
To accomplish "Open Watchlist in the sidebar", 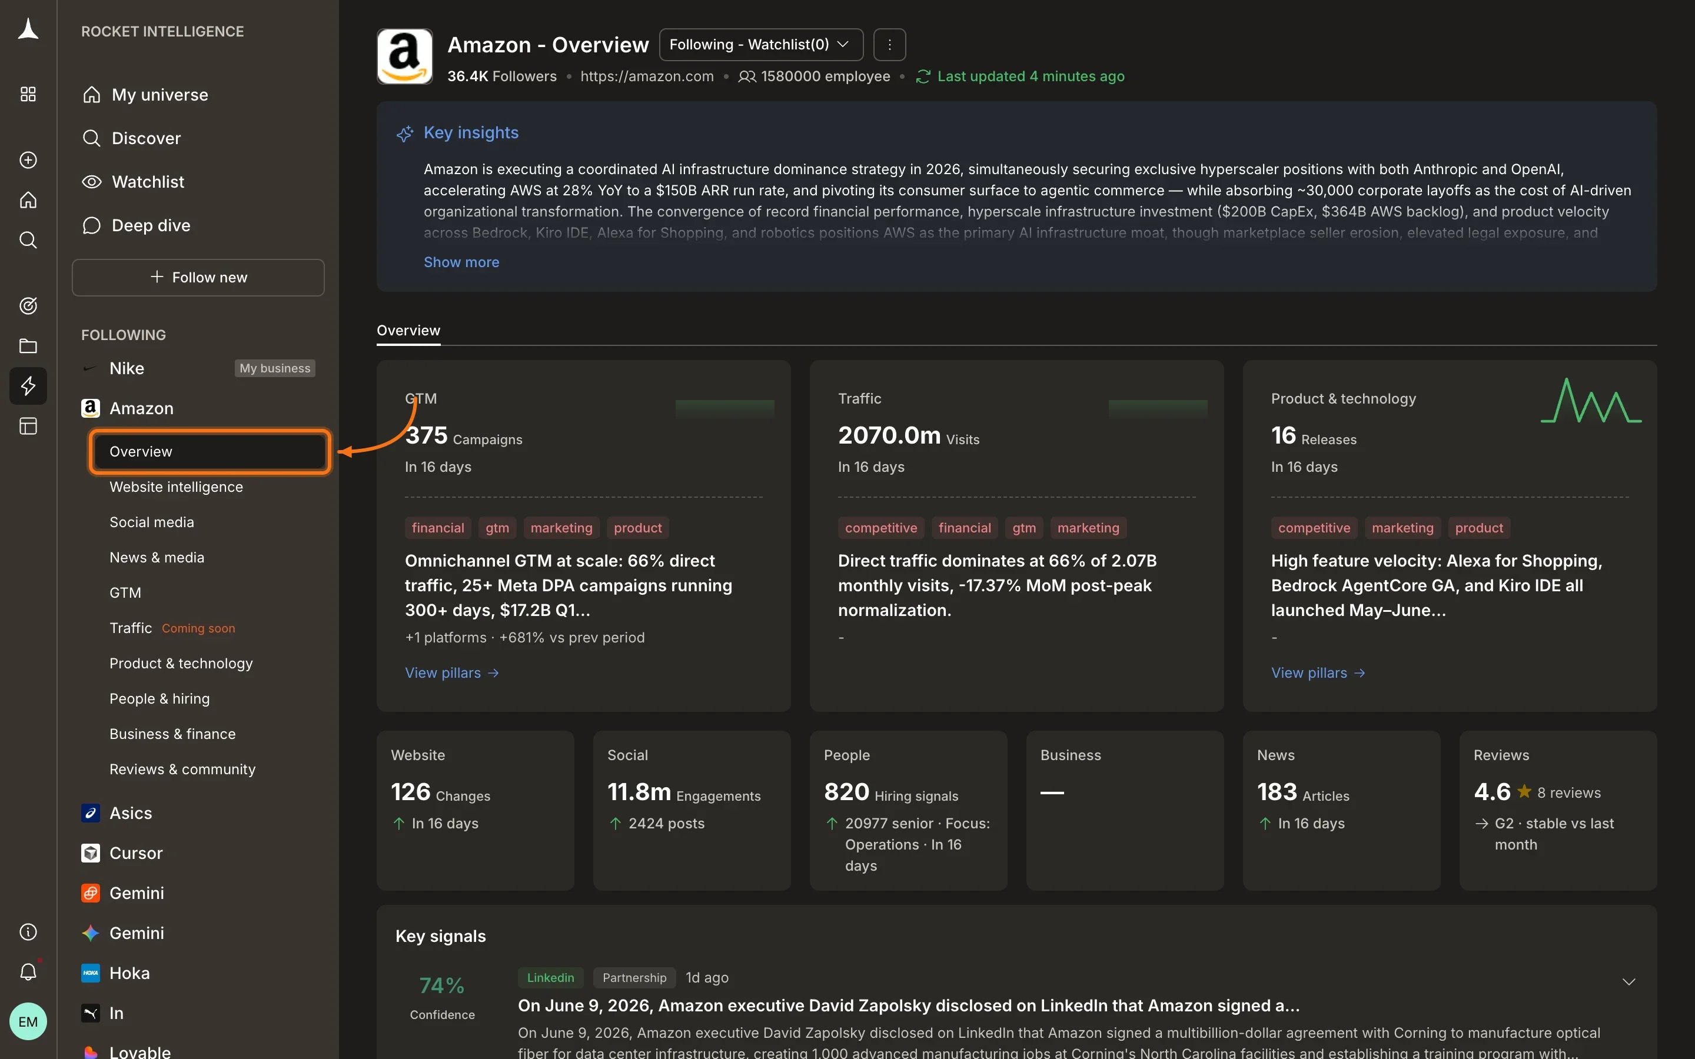I will coord(148,182).
